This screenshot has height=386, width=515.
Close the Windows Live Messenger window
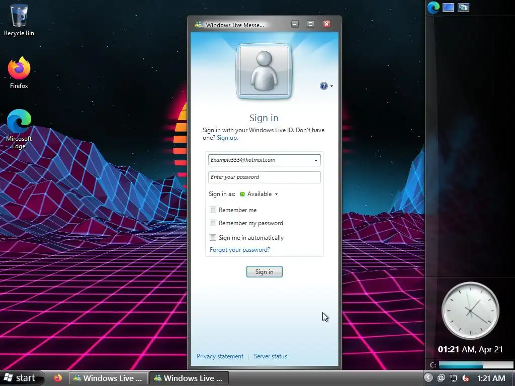(x=326, y=24)
